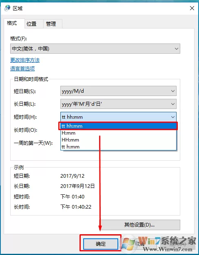Open the 语言首选项 link
This screenshot has width=199, height=255.
[x=22, y=69]
